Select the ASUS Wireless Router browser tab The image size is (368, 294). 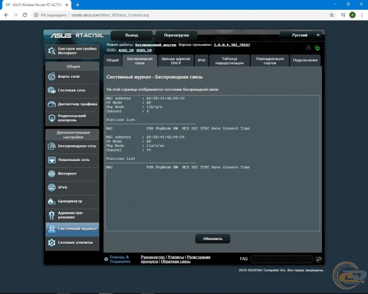[x=36, y=5]
